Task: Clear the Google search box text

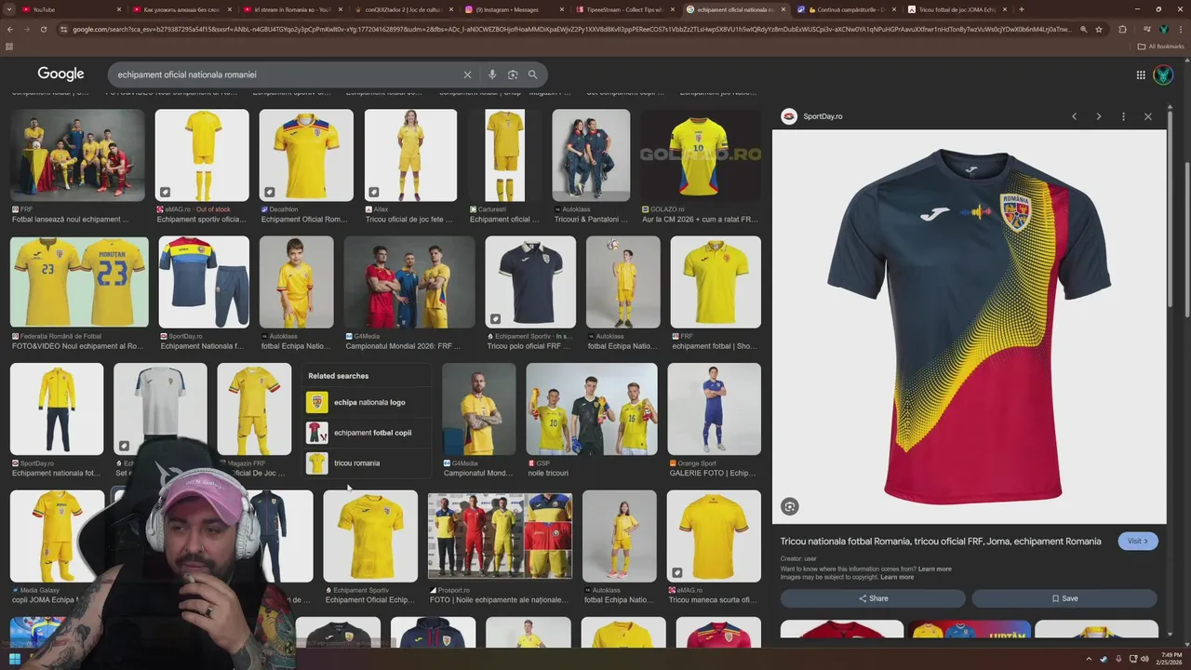Action: [467, 74]
